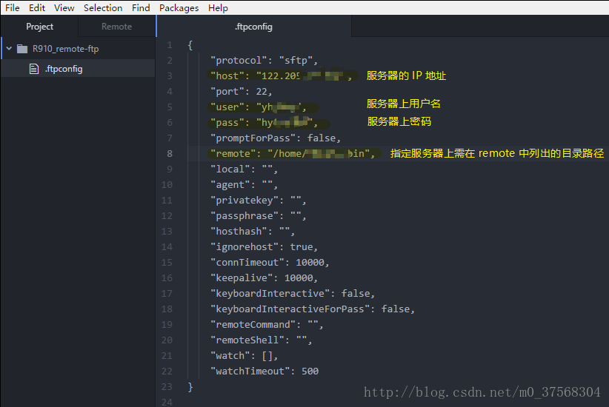Click the "keyboardInteractive": false line
The image size is (609, 407).
tap(293, 293)
